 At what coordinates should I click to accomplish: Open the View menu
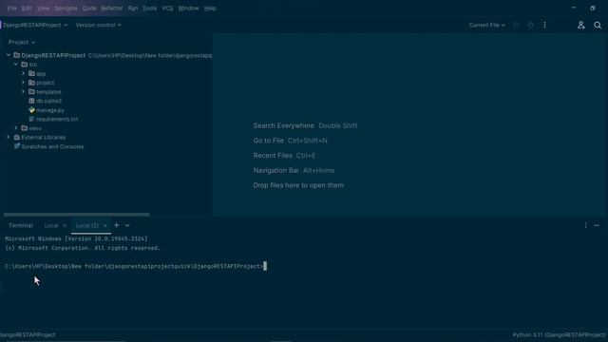[43, 9]
